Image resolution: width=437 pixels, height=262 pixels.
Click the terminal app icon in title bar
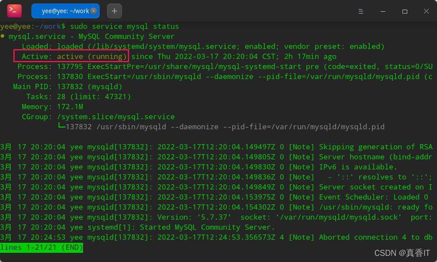[14, 11]
